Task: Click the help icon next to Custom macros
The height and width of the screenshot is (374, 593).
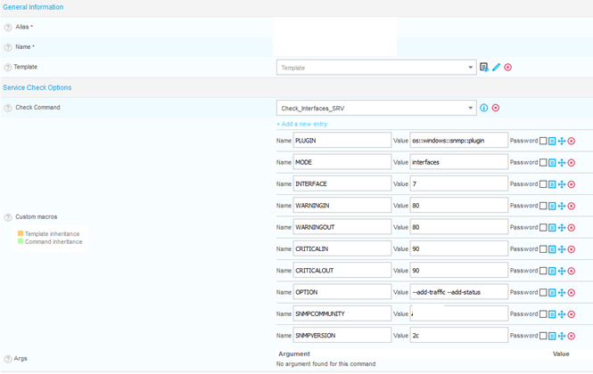Action: click(8, 217)
